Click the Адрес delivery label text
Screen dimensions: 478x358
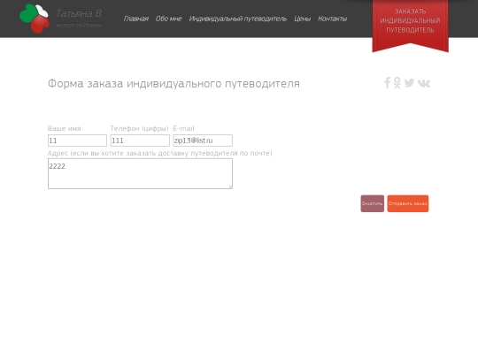159,153
